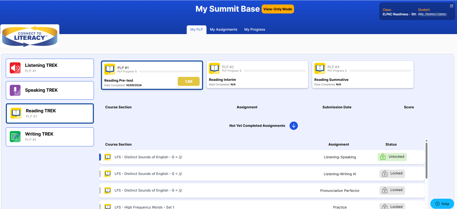Image resolution: width=457 pixels, height=209 pixels.
Task: Click the book icon in Listening-Writing AI row
Action: [108, 174]
